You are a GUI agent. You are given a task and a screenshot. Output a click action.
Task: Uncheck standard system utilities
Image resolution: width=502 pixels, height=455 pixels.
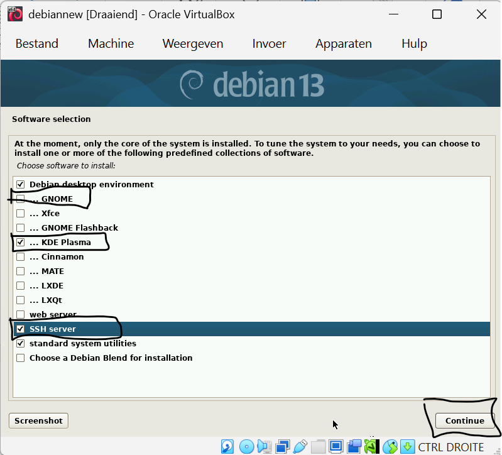pyautogui.click(x=21, y=344)
